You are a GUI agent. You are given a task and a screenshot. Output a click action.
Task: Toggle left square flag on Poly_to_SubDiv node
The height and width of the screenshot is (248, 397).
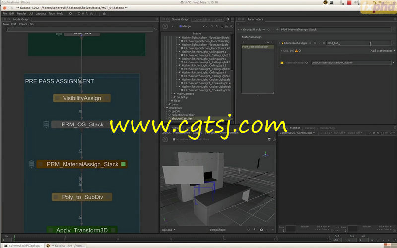tap(56, 197)
